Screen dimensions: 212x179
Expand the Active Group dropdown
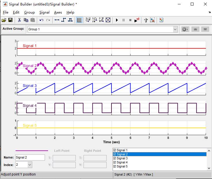[x=175, y=29]
